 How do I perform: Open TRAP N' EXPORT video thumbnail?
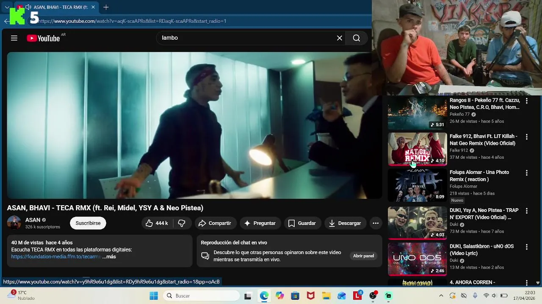click(417, 223)
